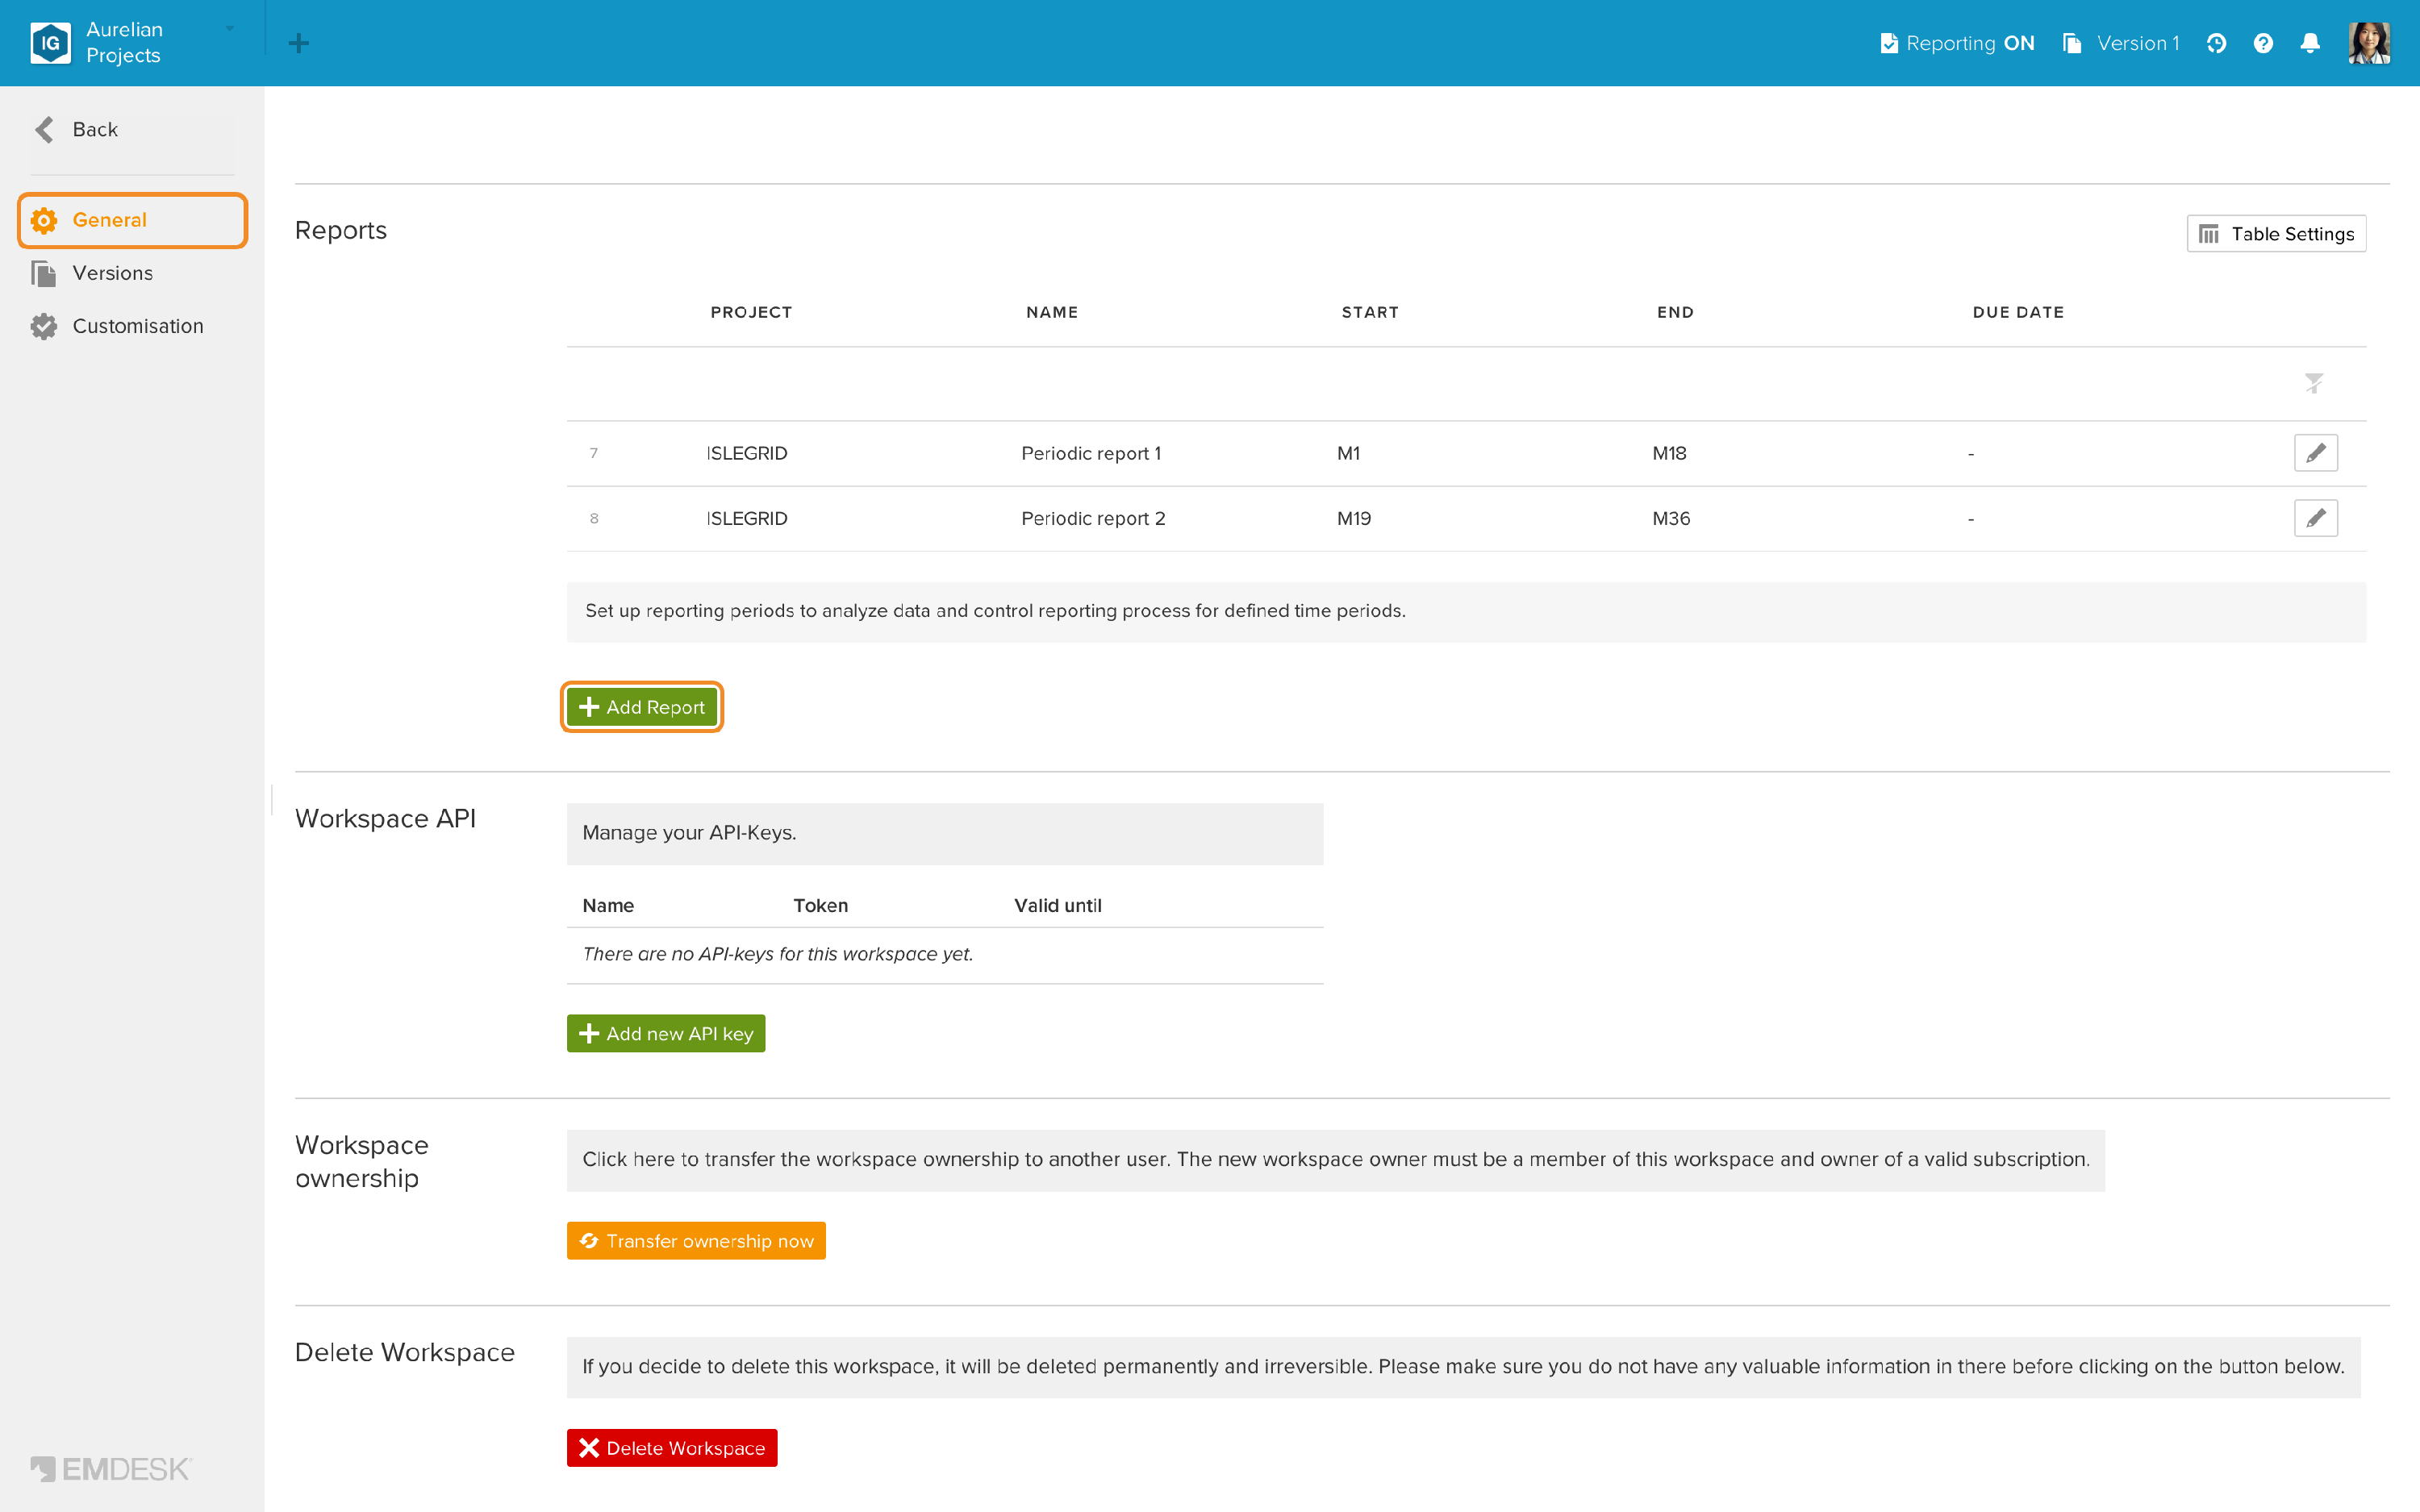This screenshot has width=2420, height=1512.
Task: Click the Add Report button
Action: pos(642,707)
